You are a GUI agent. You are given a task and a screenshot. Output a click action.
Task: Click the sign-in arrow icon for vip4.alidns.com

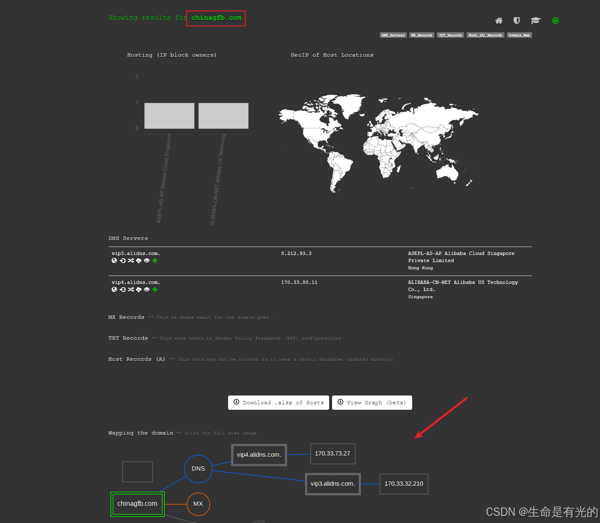tap(122, 289)
